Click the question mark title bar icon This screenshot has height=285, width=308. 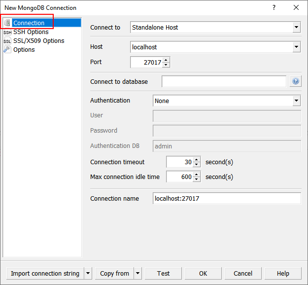pyautogui.click(x=274, y=7)
